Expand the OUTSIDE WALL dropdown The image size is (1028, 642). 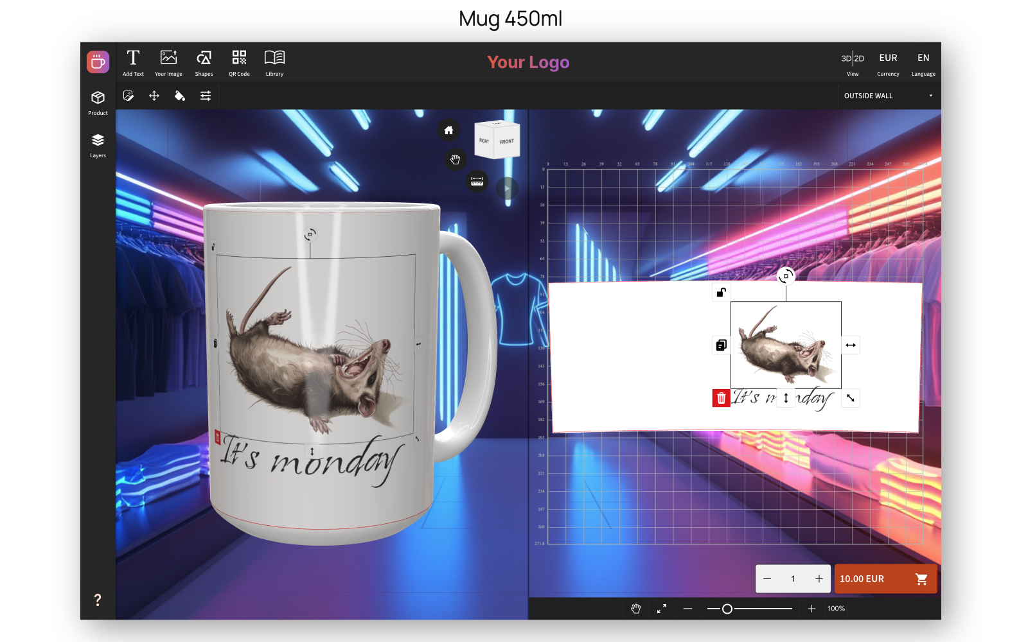pyautogui.click(x=889, y=96)
